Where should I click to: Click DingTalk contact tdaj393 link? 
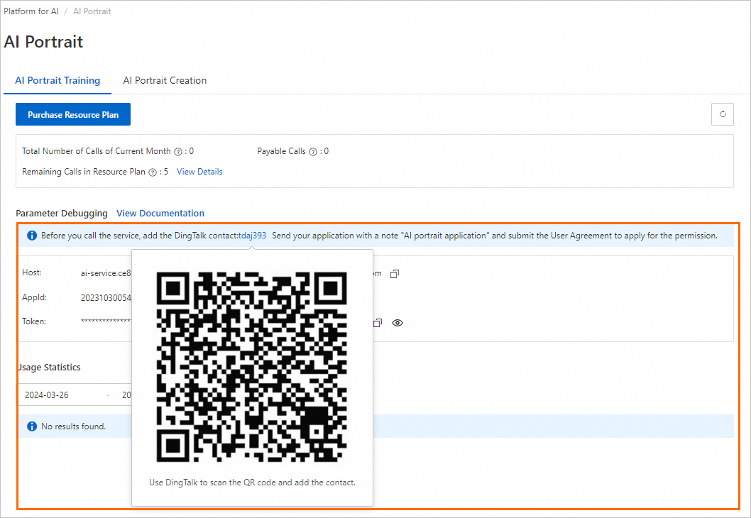coord(253,236)
